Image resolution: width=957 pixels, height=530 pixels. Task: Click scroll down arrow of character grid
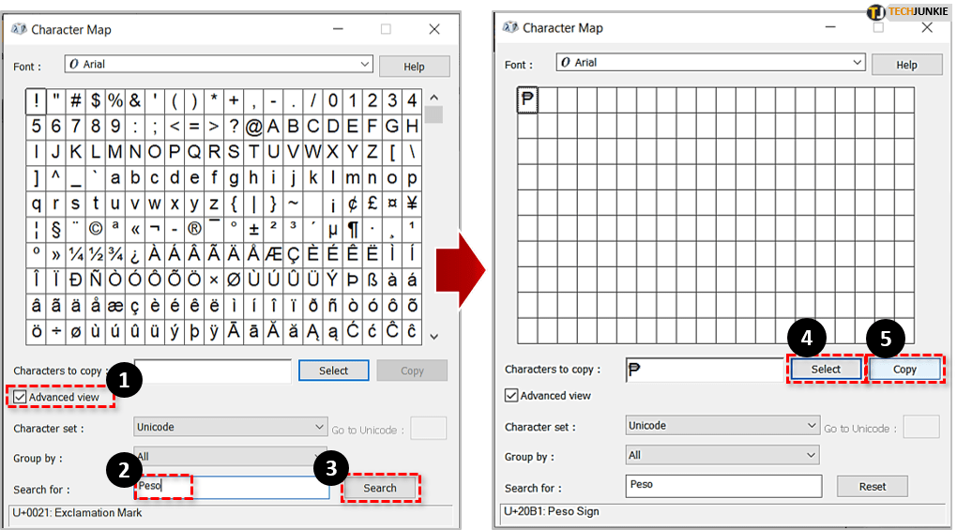[433, 336]
